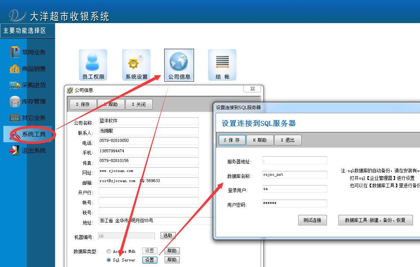
Task: Open 商品销售 sidebar item
Action: pos(28,69)
